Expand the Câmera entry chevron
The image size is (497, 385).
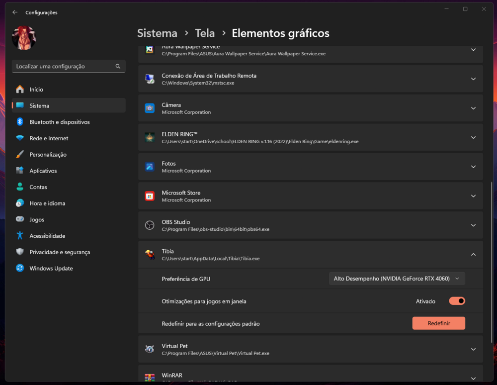coord(473,108)
